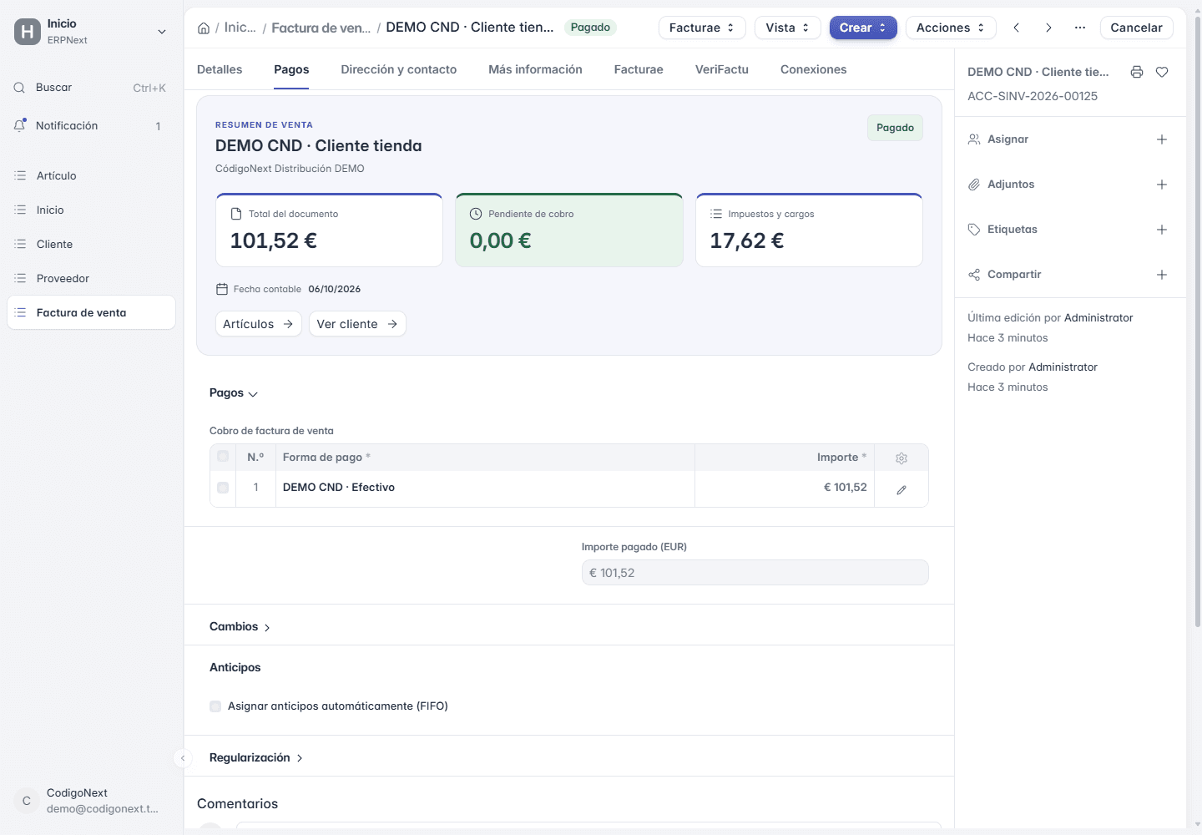This screenshot has height=835, width=1202.
Task: Open payments table settings gear
Action: 901,458
